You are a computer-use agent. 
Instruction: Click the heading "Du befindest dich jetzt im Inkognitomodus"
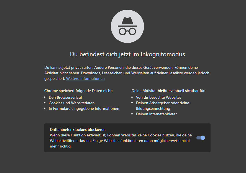coord(127,54)
